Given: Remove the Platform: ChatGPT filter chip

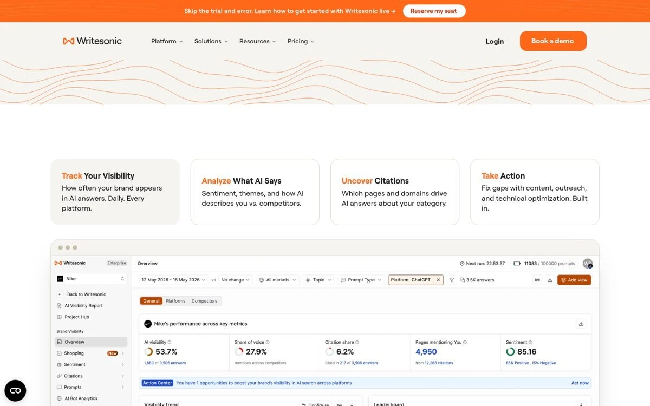Looking at the screenshot, I should (439, 280).
